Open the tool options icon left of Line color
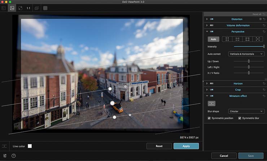This screenshot has height=161, width=267. tap(4, 146)
